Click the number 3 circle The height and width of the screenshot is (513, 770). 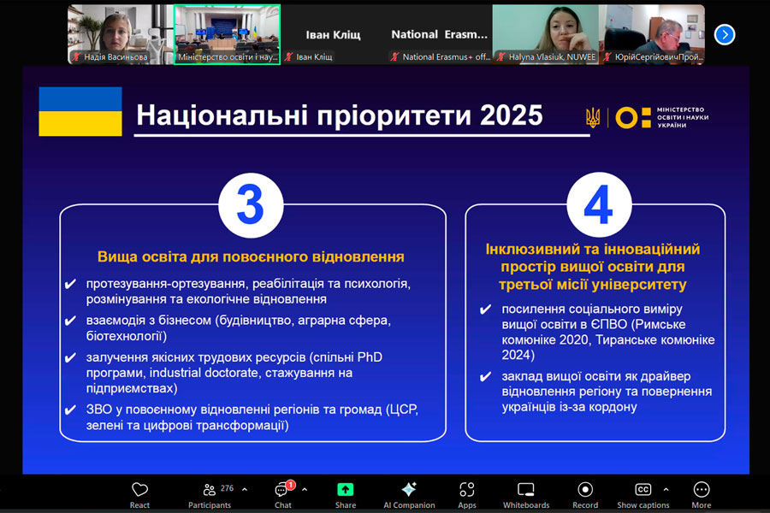[x=251, y=205]
